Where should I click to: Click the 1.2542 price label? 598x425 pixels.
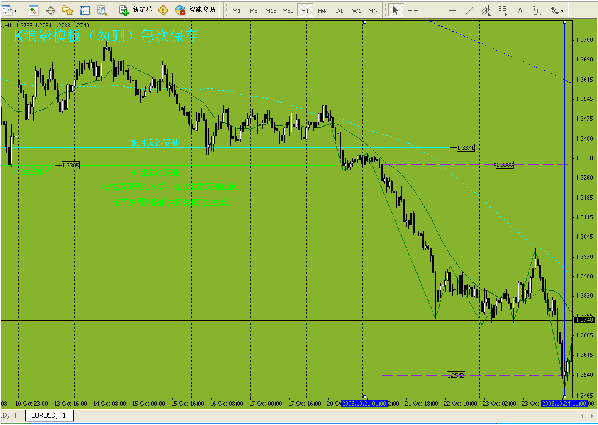tap(456, 376)
